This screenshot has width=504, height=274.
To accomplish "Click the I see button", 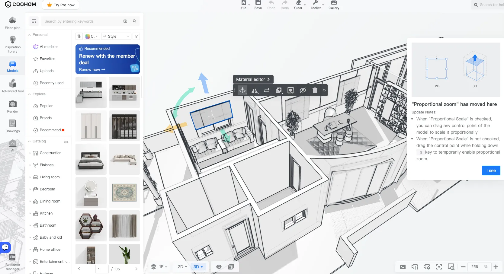I will (x=491, y=170).
